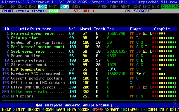
Task: Click the highlighted DRDY status indicator
Action: 65,7
